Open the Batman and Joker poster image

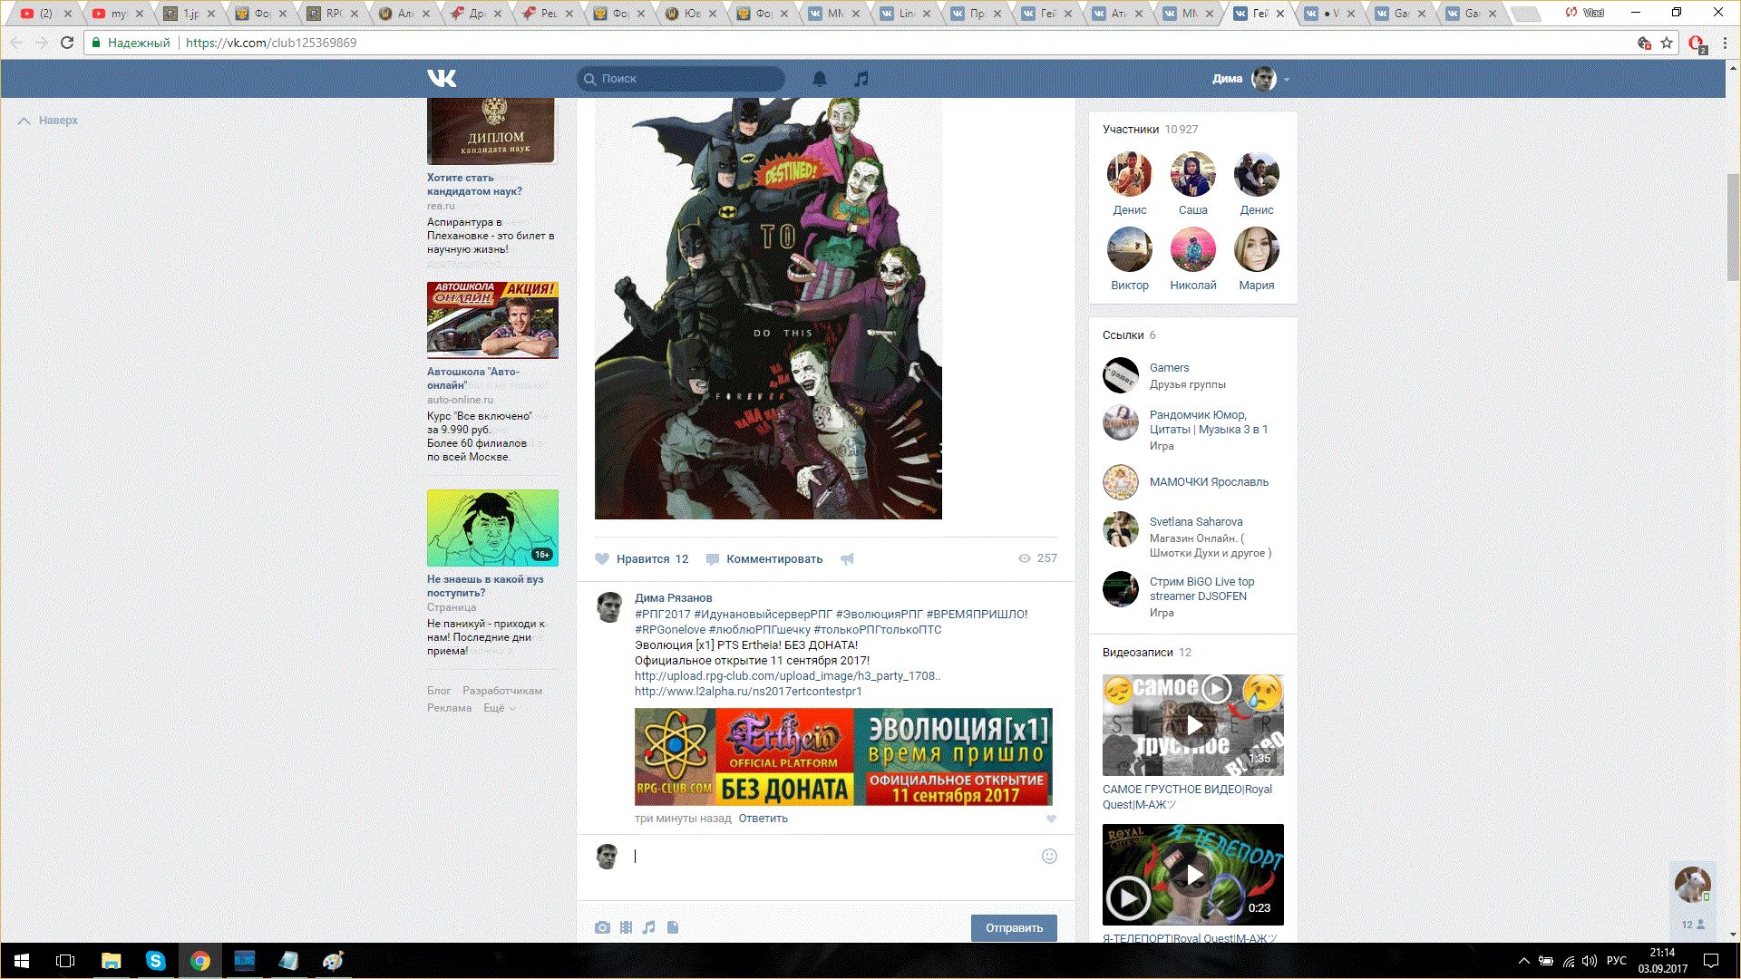pos(768,308)
